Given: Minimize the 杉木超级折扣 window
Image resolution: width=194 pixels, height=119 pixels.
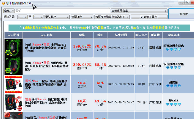Looking at the screenshot, I should tap(181, 2).
